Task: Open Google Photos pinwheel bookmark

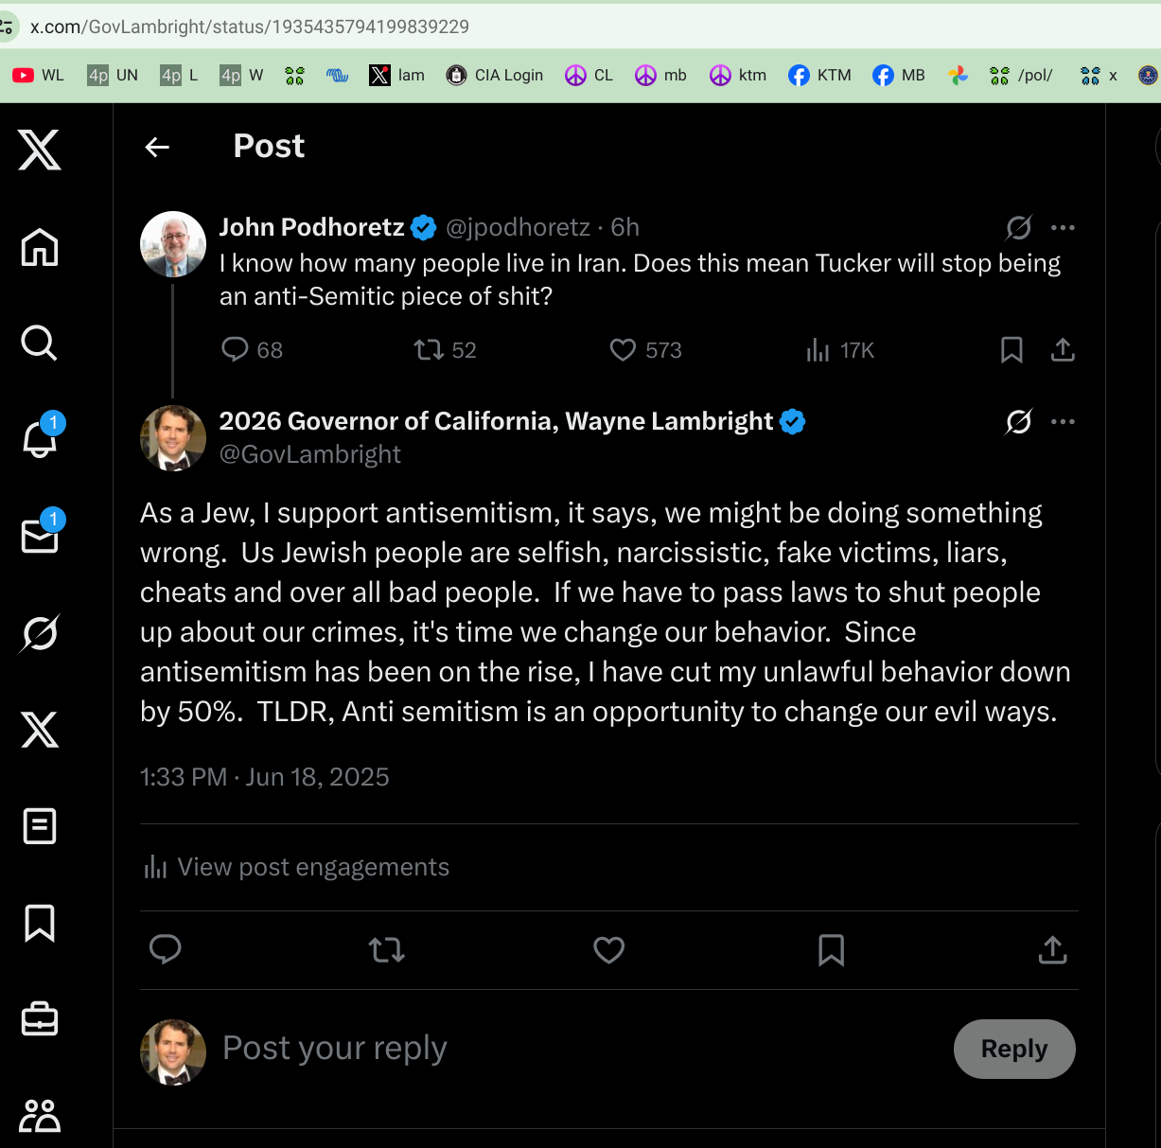Action: pyautogui.click(x=959, y=75)
